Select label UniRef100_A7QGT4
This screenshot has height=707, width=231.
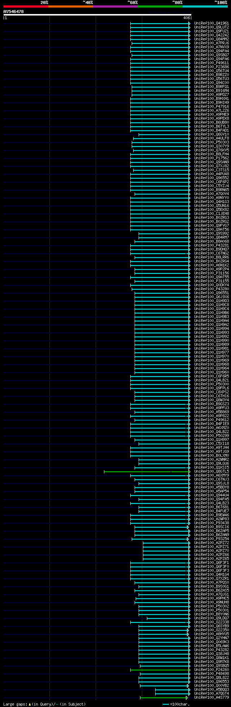point(212,693)
